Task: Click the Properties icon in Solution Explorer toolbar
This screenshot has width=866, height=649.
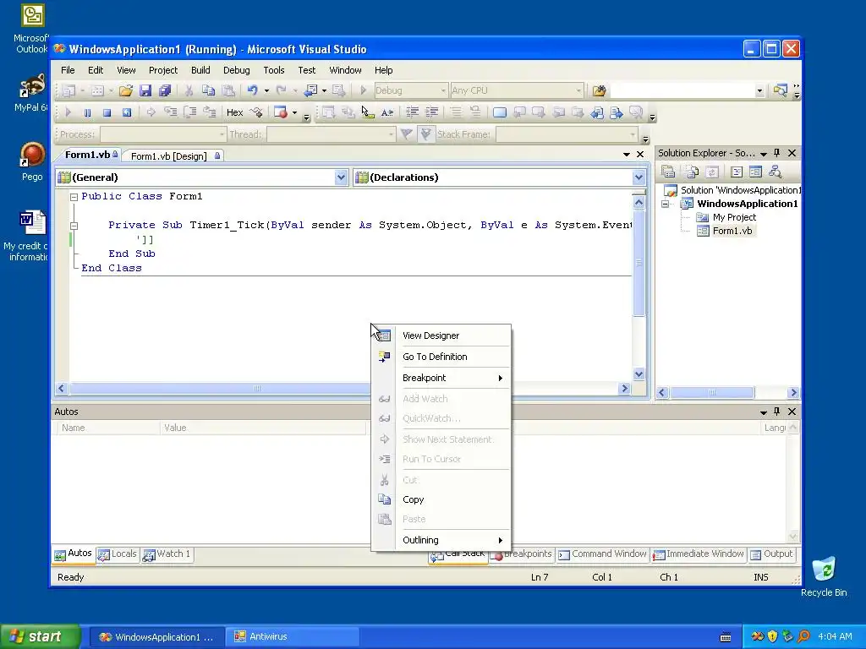Action: point(668,172)
